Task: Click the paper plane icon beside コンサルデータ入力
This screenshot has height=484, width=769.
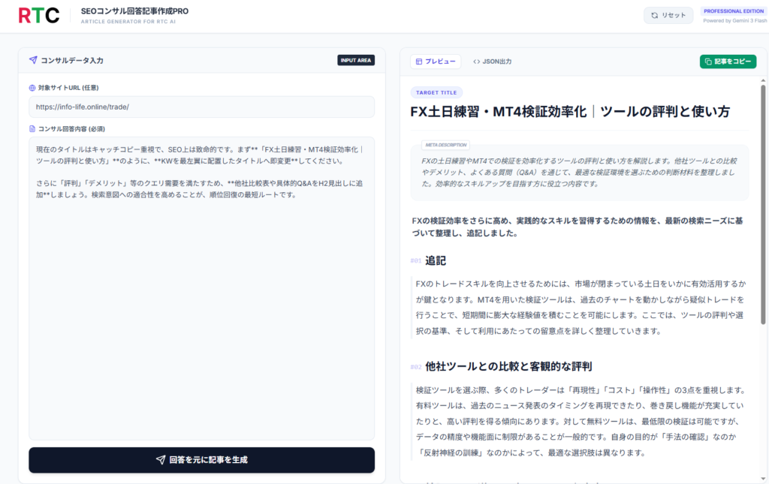Action: (33, 60)
